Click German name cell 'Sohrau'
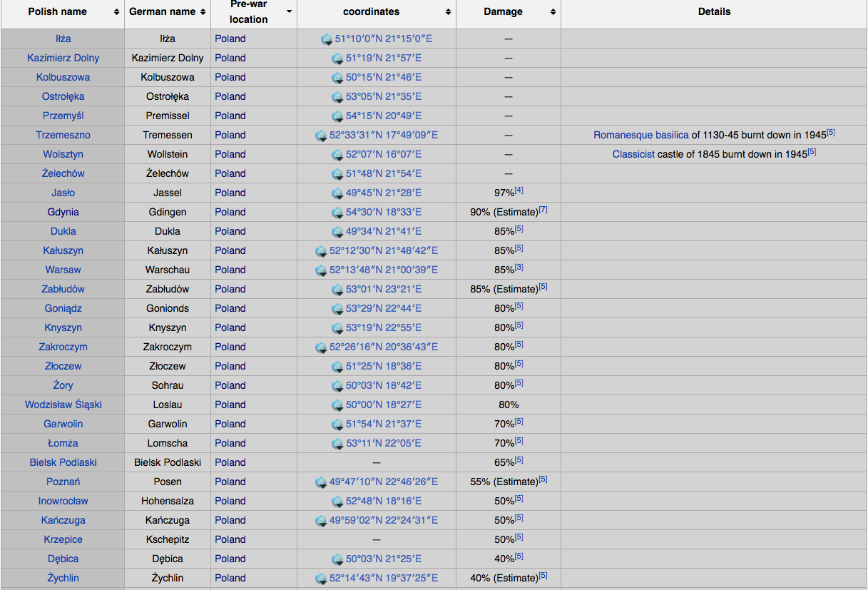This screenshot has width=868, height=590. pyautogui.click(x=168, y=385)
